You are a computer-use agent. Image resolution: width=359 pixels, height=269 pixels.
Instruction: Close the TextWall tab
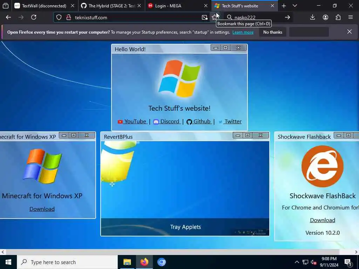pos(73,6)
